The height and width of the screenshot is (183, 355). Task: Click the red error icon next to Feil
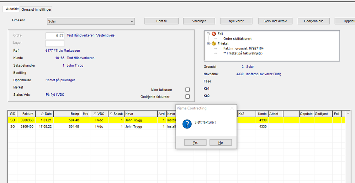[214, 34]
